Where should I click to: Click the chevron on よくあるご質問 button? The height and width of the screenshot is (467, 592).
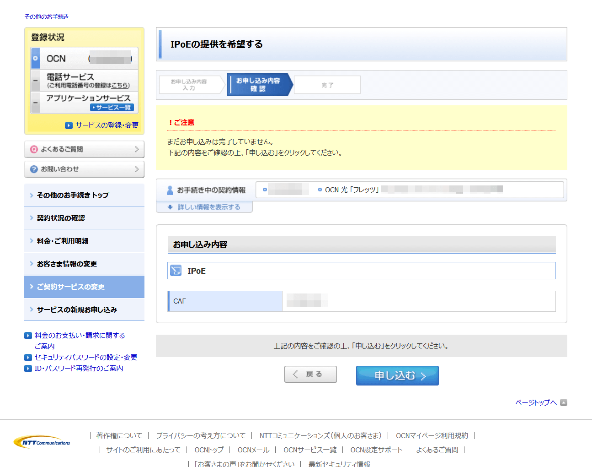[137, 149]
